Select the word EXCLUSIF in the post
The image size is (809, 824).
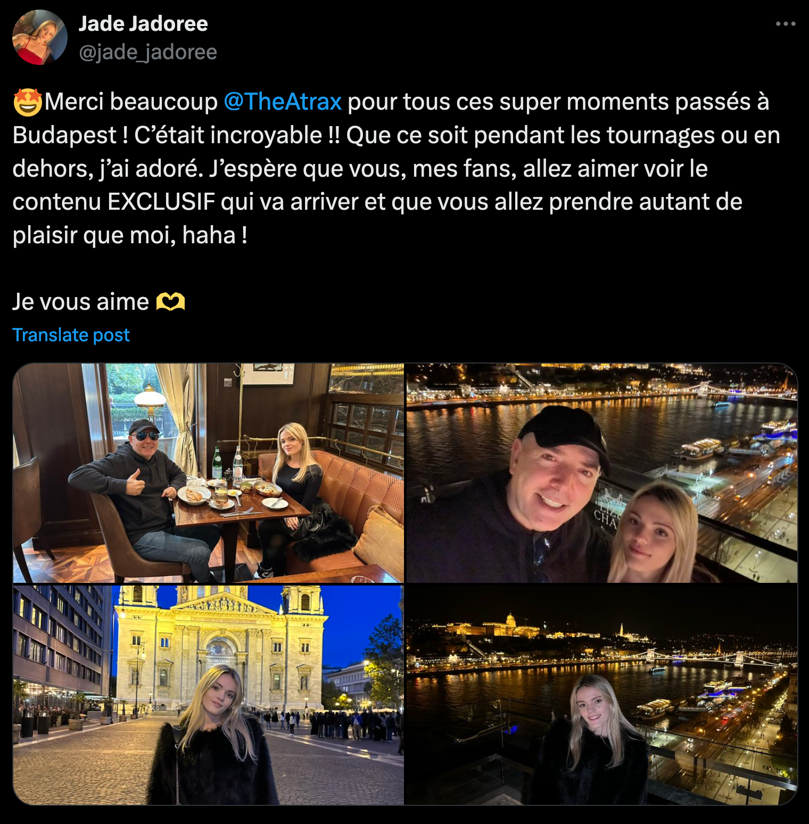tap(161, 202)
